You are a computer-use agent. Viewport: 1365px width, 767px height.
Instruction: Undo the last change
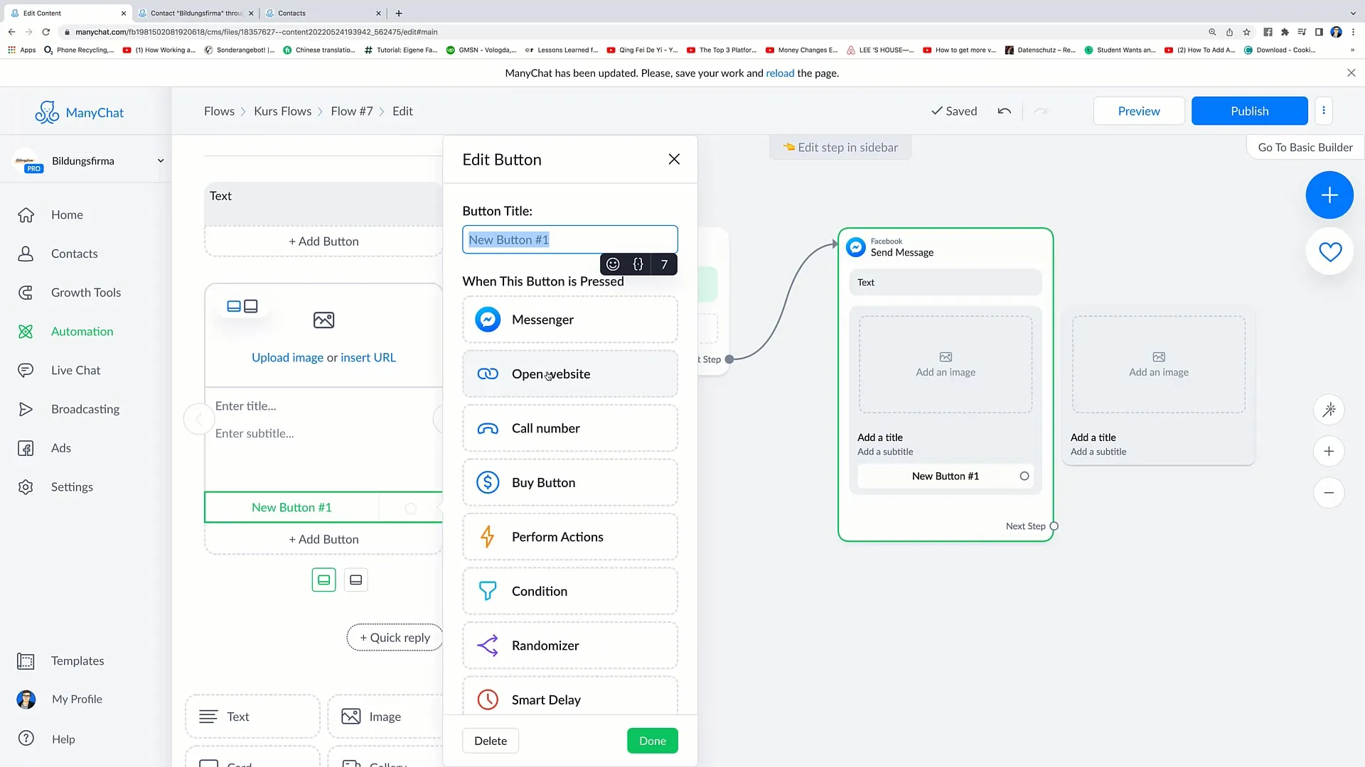tap(1004, 111)
